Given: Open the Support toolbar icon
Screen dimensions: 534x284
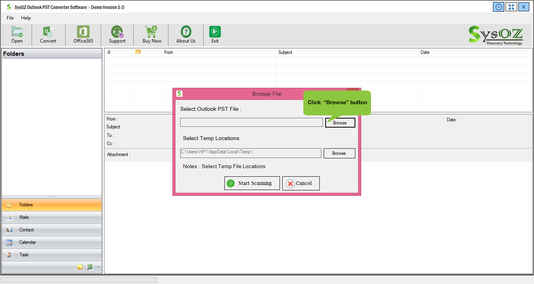Looking at the screenshot, I should coord(117,35).
